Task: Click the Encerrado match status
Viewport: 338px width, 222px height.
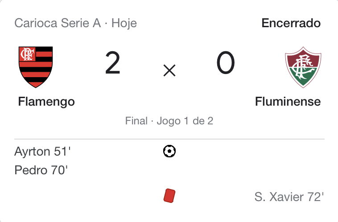Action: [291, 23]
